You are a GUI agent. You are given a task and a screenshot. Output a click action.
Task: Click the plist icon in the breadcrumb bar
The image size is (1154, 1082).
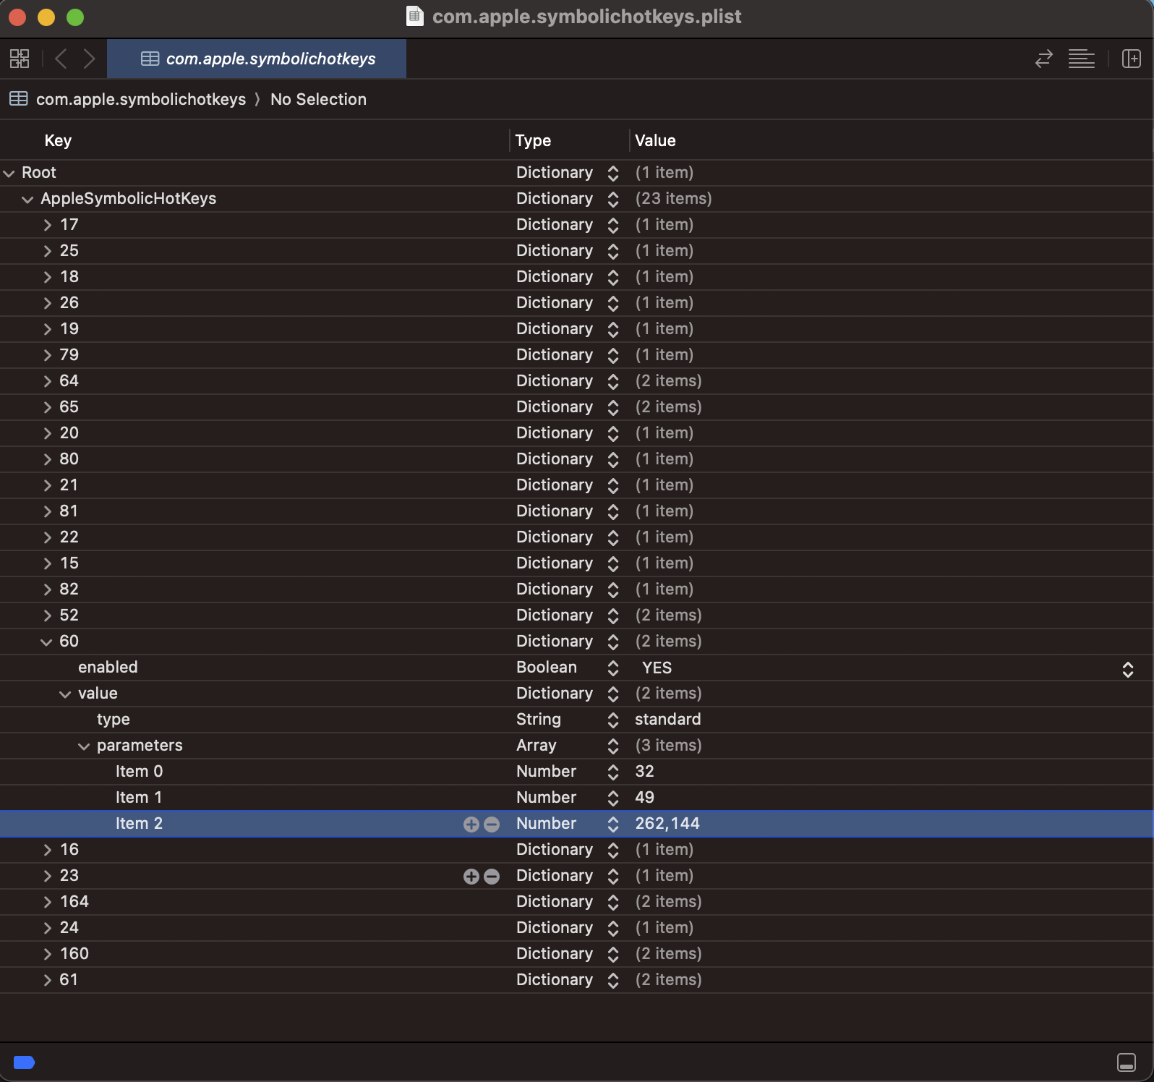pos(19,99)
